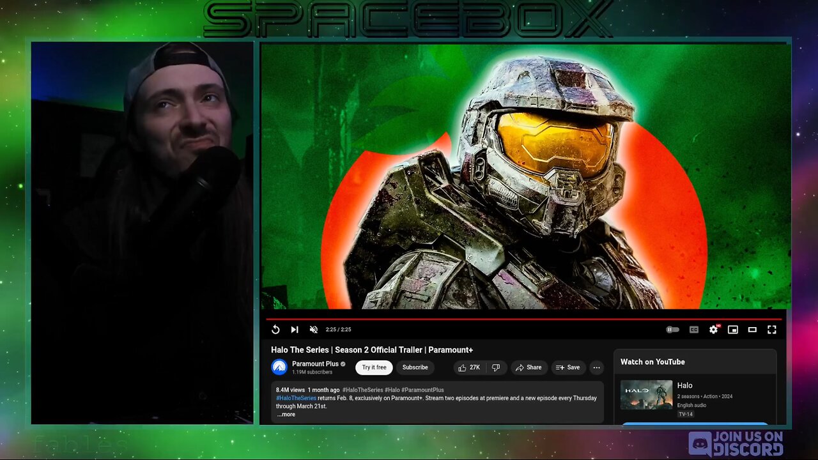Click the 2:25 / 2:25 time display
818x460 pixels.
pos(338,330)
